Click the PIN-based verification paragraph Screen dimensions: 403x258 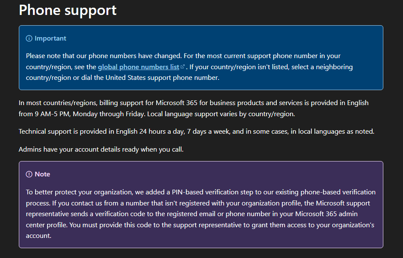pyautogui.click(x=201, y=214)
